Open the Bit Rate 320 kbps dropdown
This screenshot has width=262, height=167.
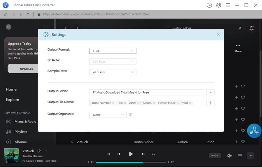(113, 62)
